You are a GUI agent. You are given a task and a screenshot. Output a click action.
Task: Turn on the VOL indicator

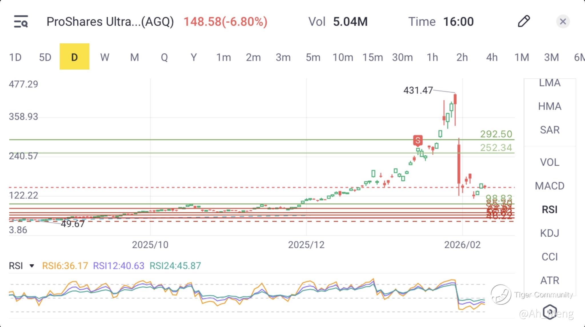tap(549, 162)
